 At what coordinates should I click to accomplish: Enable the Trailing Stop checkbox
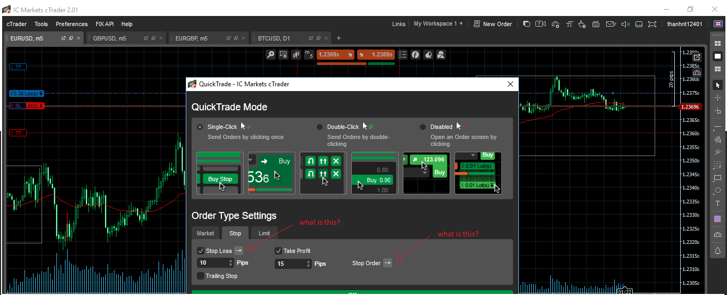tap(201, 276)
